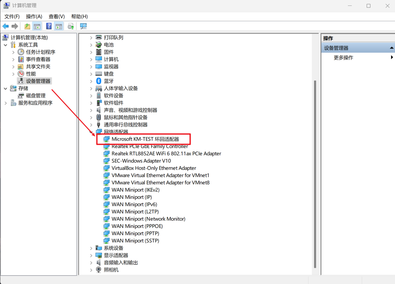Click the 事件查看器 icon
The height and width of the screenshot is (284, 395).
[x=21, y=59]
